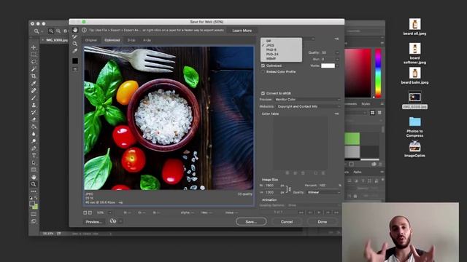Select the Blur tool
Screen dimensions: 467x262
pyautogui.click(x=34, y=134)
